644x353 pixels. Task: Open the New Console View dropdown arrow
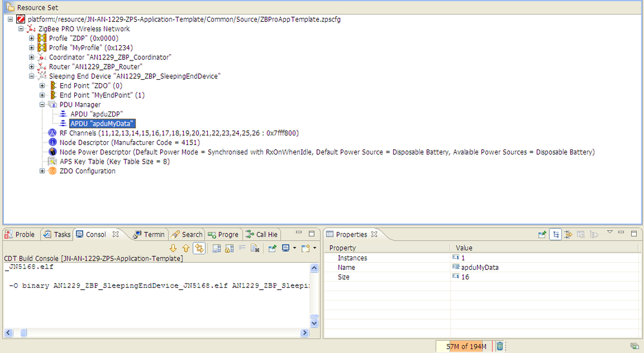pyautogui.click(x=315, y=248)
